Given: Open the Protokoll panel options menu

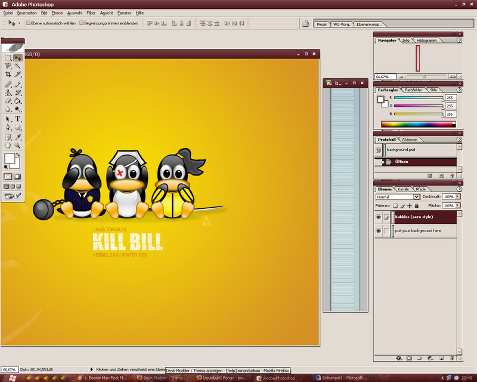Looking at the screenshot, I should (x=459, y=139).
